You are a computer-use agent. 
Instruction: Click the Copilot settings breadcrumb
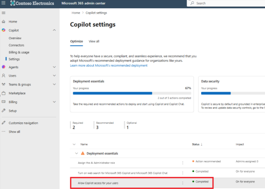coord(96,13)
